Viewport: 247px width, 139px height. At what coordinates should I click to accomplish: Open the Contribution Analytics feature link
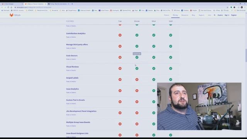pos(76,34)
